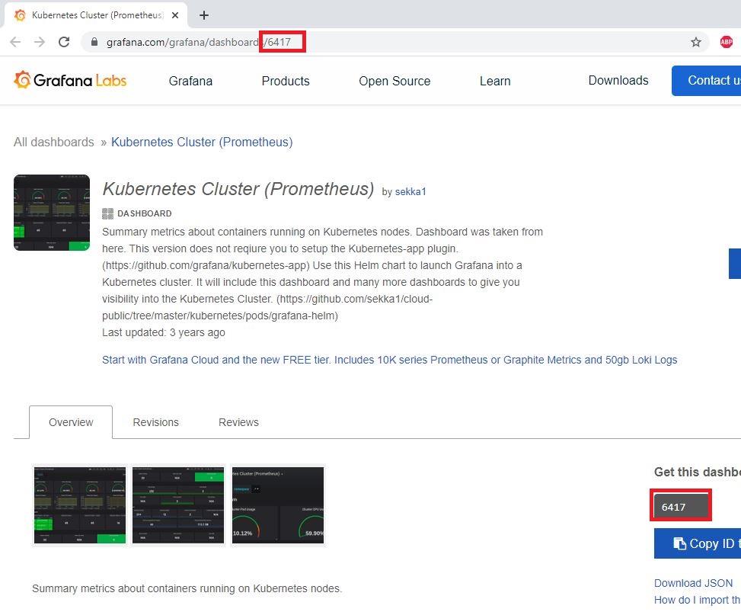The image size is (741, 612).
Task: Switch to the Reviews tab
Action: click(238, 421)
